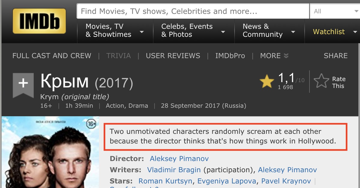Open the USER REVIEWS tab

173,56
